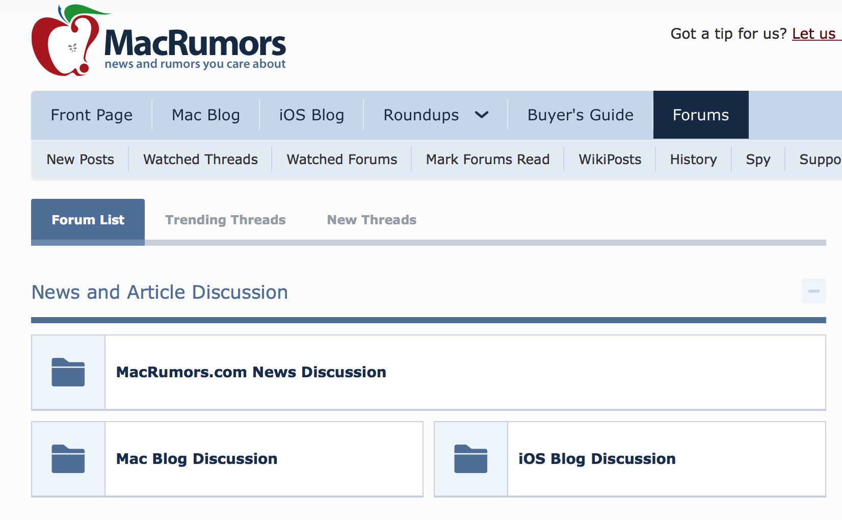This screenshot has width=842, height=520.
Task: Click Mark Forums Read
Action: pyautogui.click(x=488, y=160)
